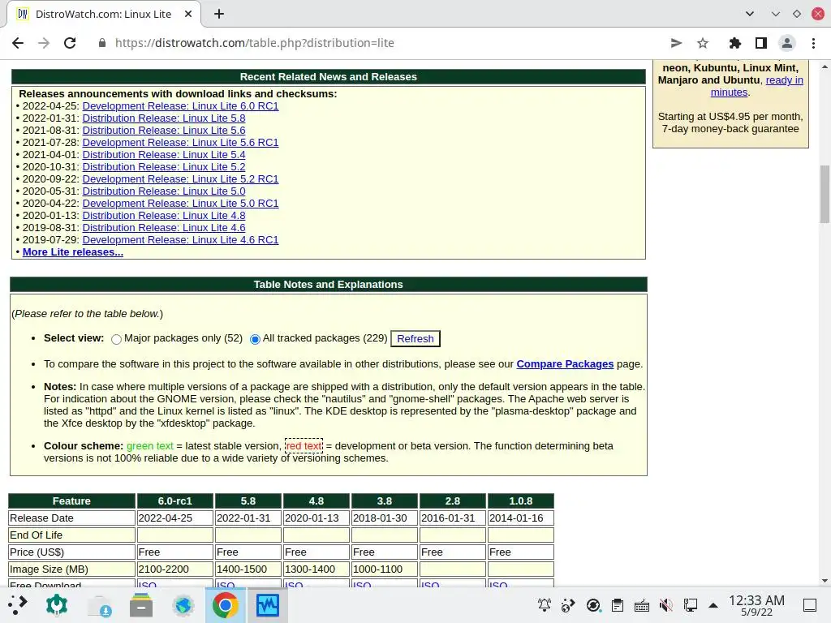Open the Compare Packages link
831x623 pixels.
tap(565, 364)
